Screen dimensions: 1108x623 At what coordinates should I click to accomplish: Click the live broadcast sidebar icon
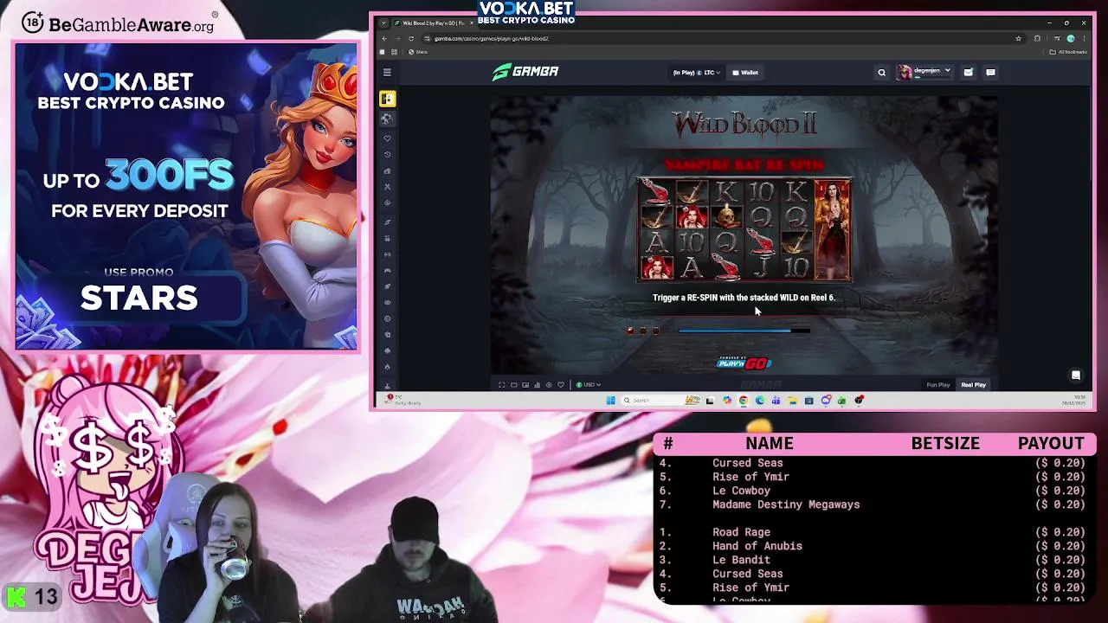point(387,254)
